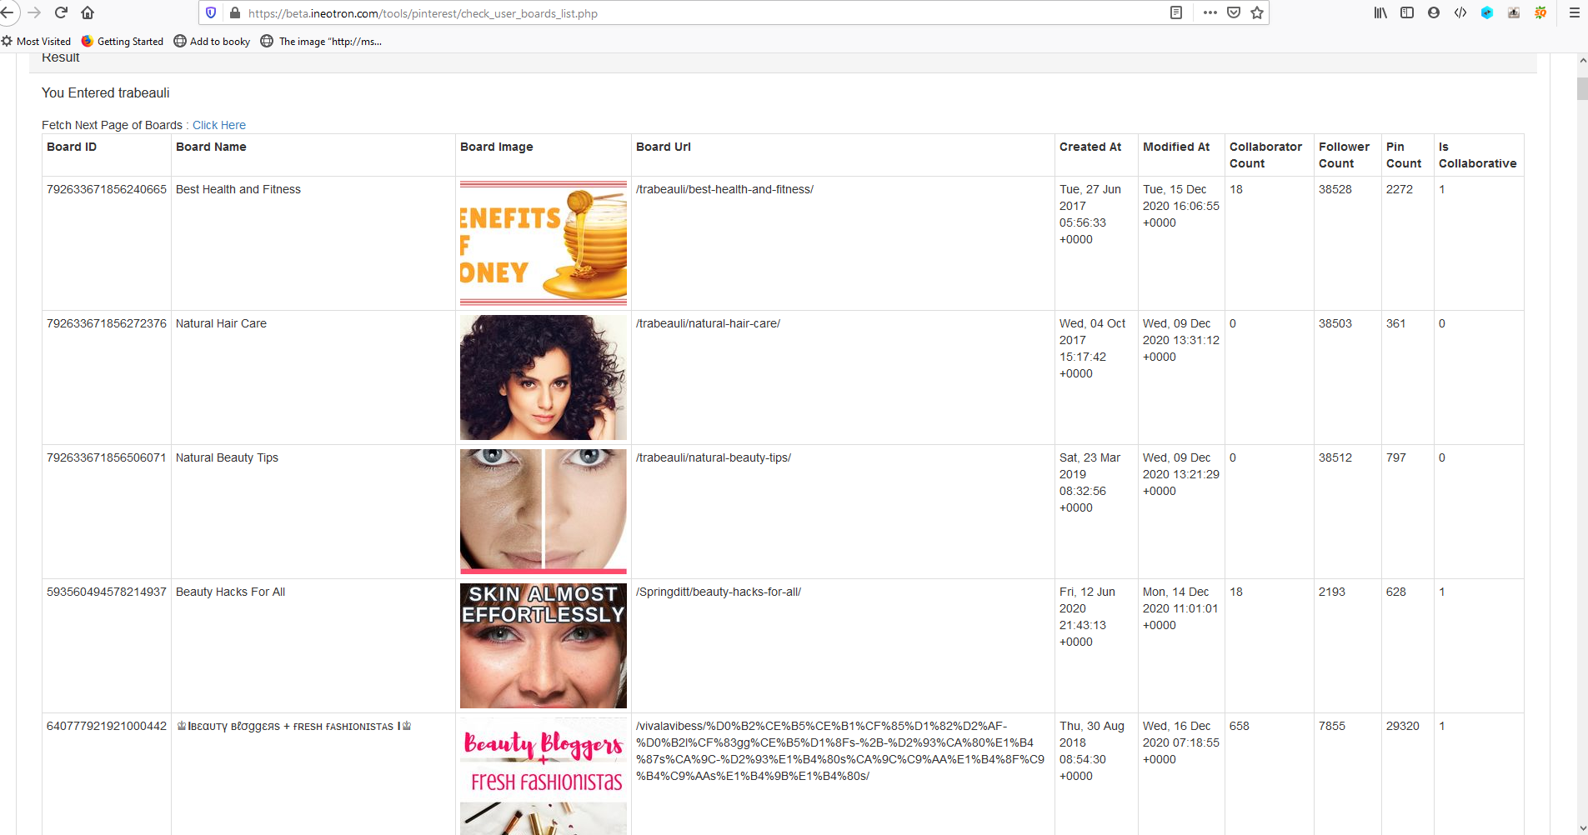Open the Beauty Bloggers Fresh Fashionistas thumbnail

click(544, 776)
